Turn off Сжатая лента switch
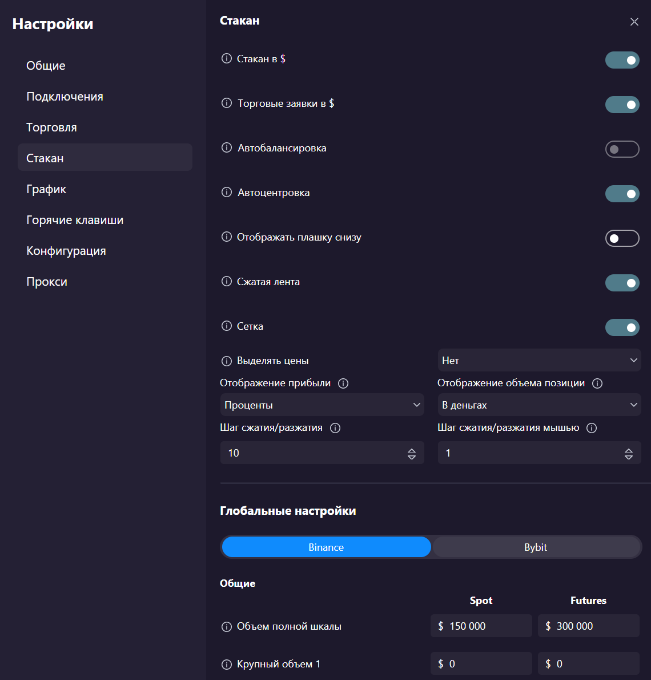The width and height of the screenshot is (651, 680). 622,283
